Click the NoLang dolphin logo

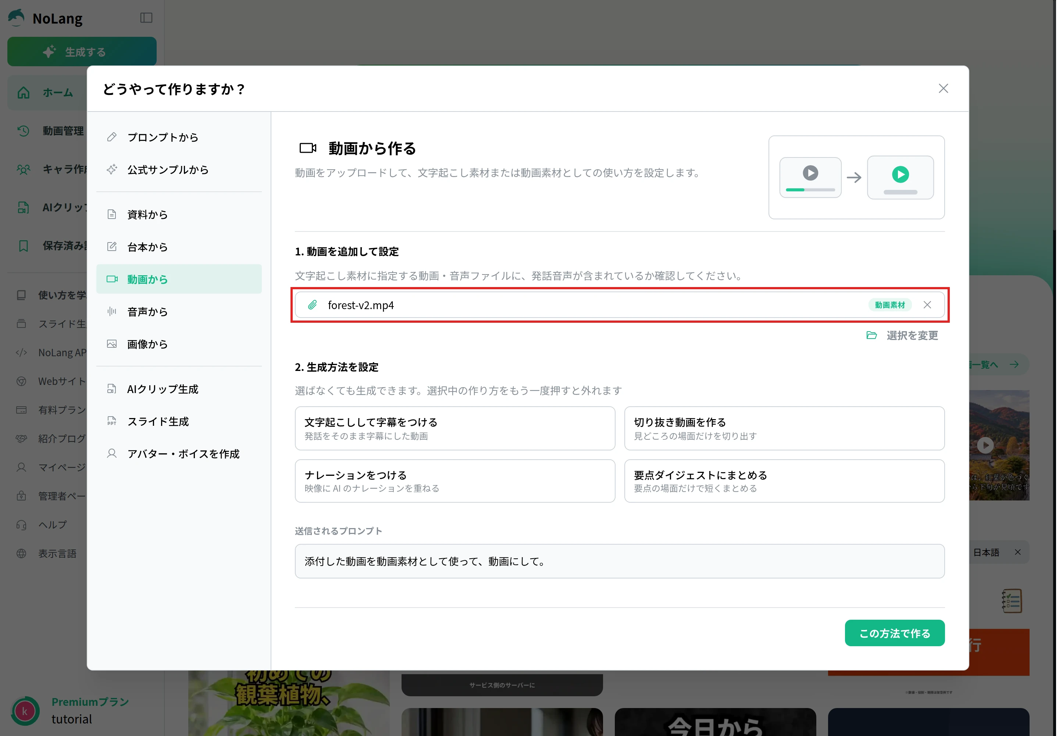tap(17, 18)
